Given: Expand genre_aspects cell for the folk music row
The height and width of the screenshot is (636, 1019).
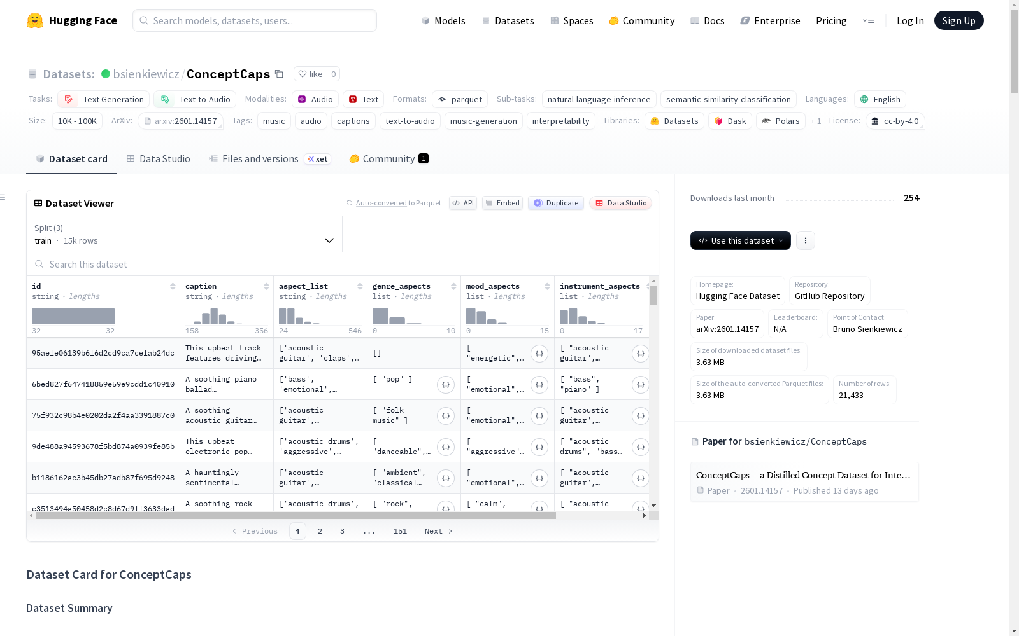Looking at the screenshot, I should tap(446, 416).
